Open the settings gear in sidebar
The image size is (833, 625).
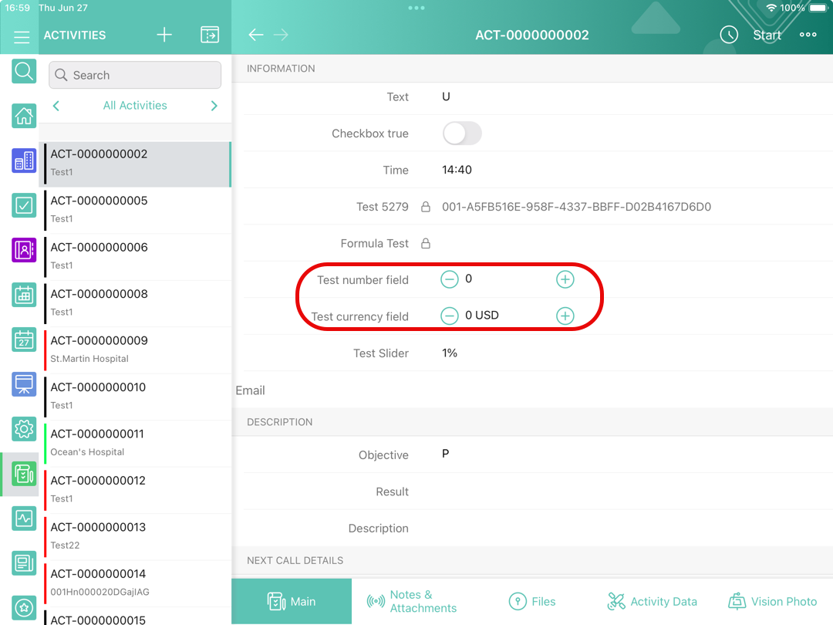24,428
